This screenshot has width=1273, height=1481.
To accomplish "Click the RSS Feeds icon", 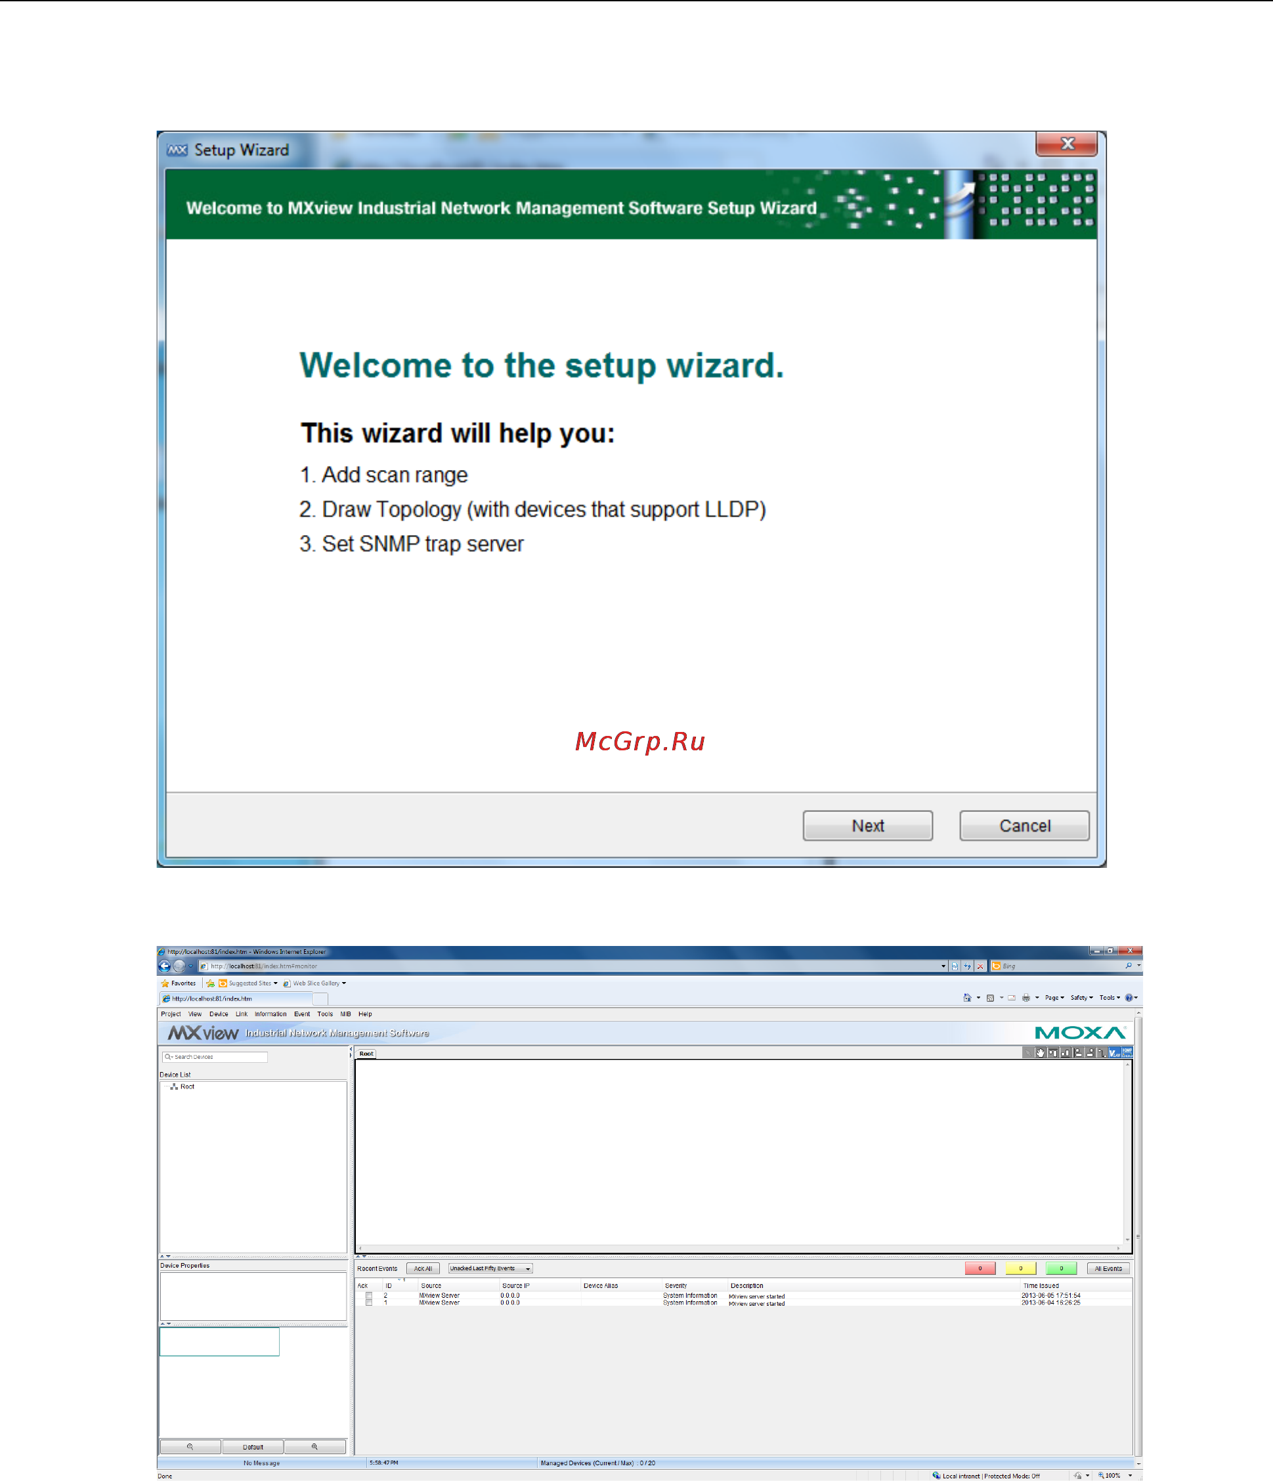I will (x=991, y=998).
